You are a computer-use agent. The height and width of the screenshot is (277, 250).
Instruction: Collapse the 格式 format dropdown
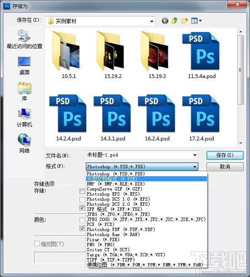pos(195,167)
